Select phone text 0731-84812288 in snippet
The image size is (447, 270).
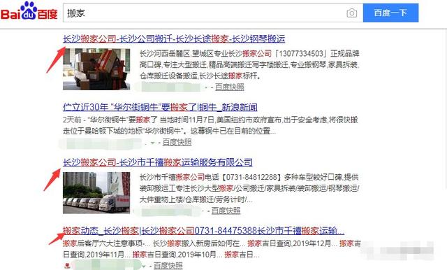[x=251, y=177]
